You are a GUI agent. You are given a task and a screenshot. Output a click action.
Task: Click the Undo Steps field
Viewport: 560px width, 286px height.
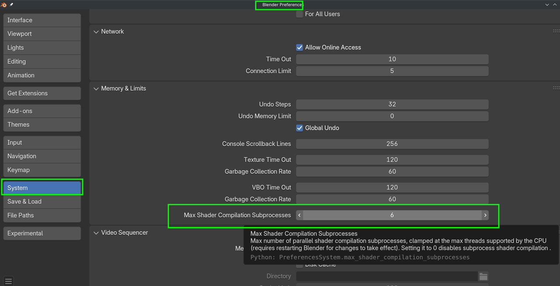[x=392, y=104]
